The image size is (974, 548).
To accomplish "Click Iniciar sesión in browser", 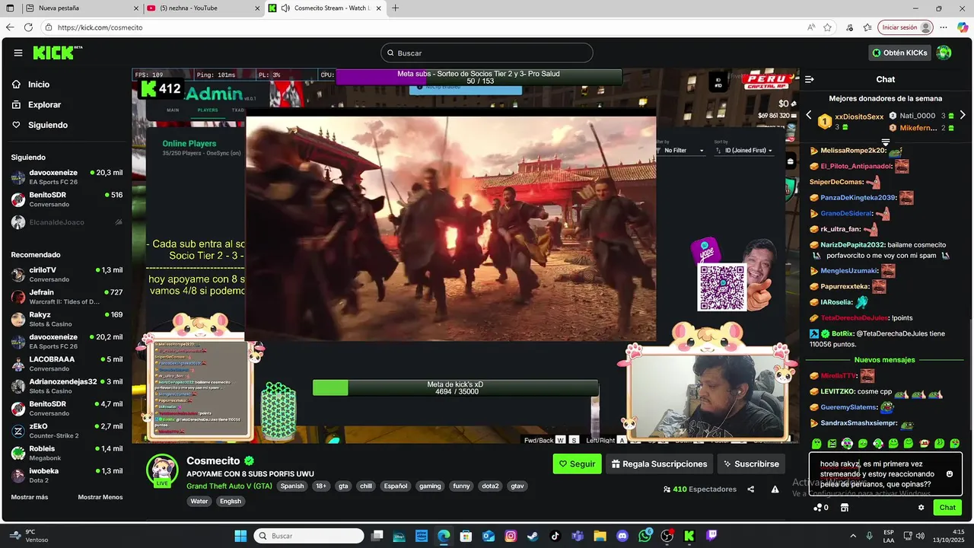I will tap(905, 27).
